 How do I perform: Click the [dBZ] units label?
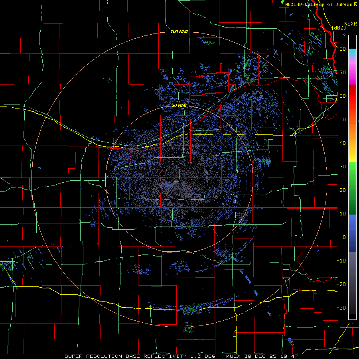[x=339, y=28]
